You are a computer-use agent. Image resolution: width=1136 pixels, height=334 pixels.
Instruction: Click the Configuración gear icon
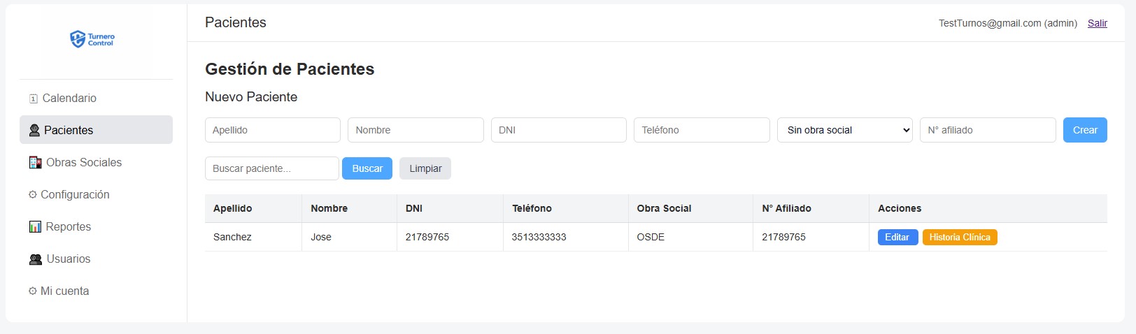point(32,195)
